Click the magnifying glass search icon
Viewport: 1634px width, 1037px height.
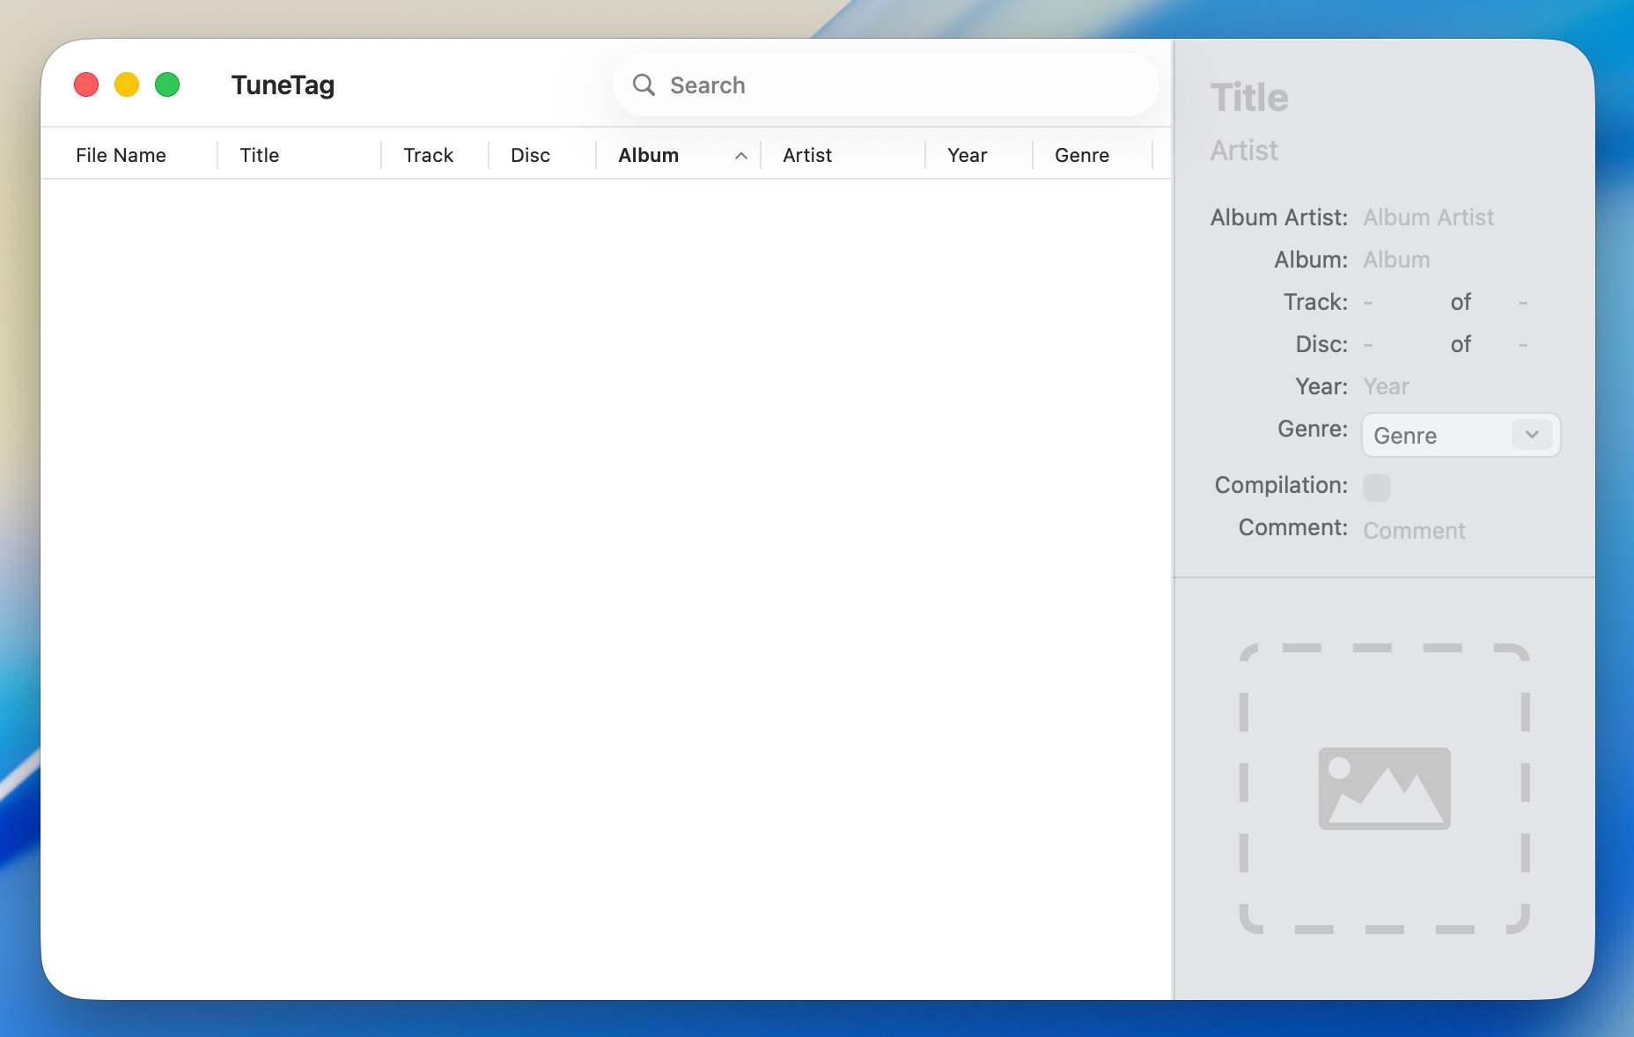point(644,85)
